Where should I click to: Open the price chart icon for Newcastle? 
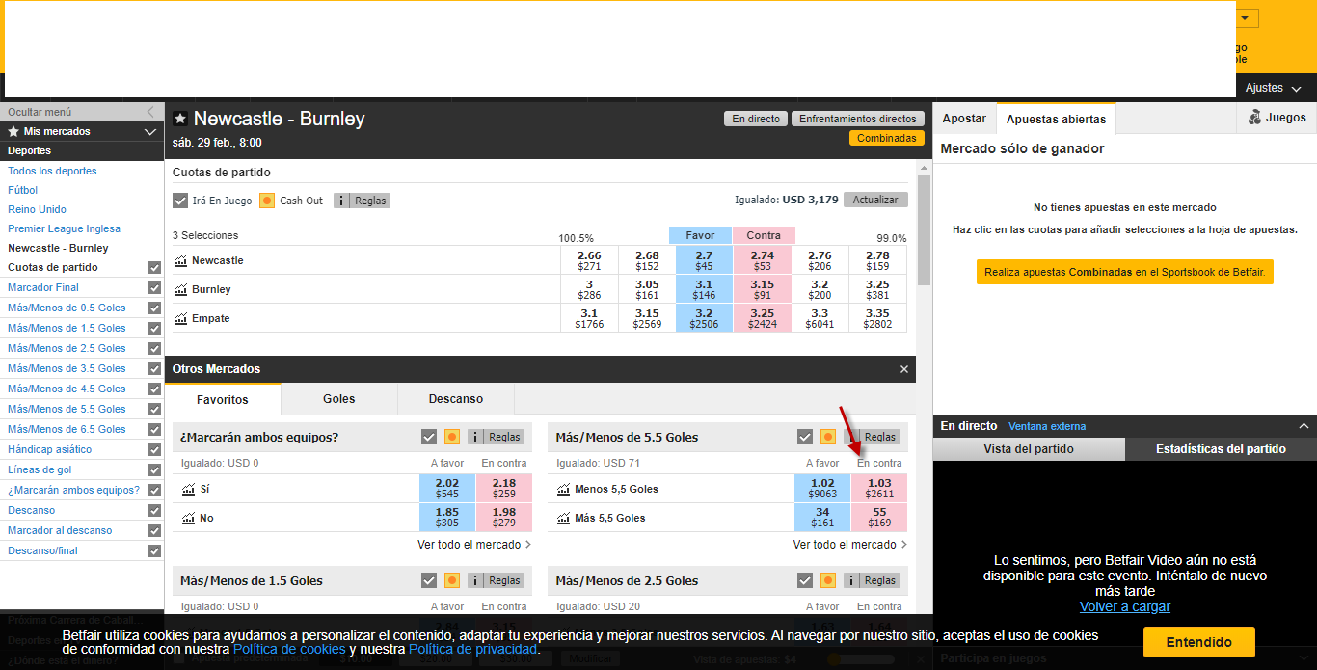click(180, 260)
